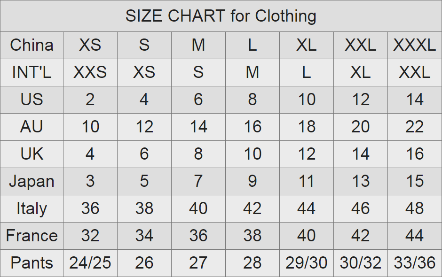Click the 24/25 pants size cell

coord(90,263)
